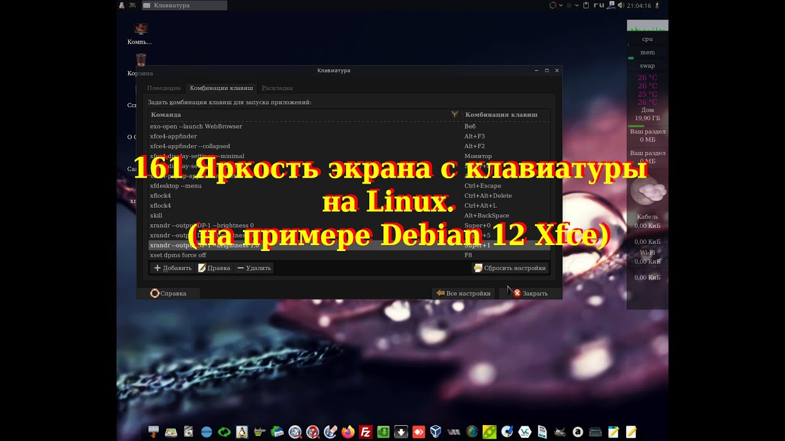
Task: Select the xfce4-appfinder row with Alt+F3
Action: click(x=350, y=136)
